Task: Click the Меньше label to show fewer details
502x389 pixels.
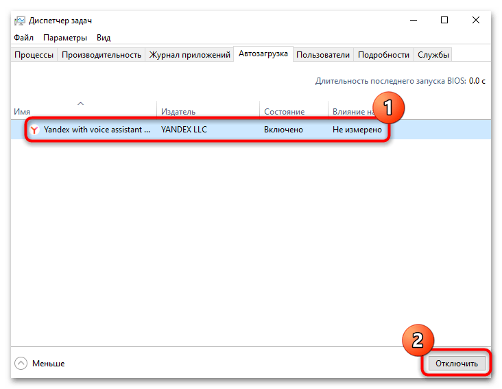Action: coord(48,364)
